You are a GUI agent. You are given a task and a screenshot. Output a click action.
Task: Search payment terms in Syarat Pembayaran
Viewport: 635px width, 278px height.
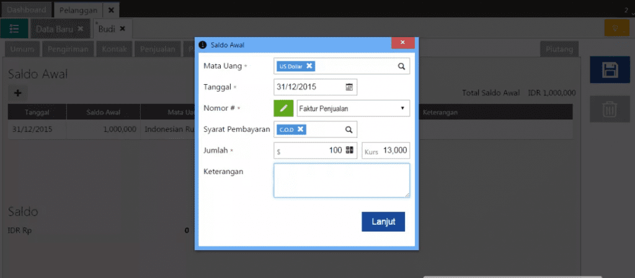pyautogui.click(x=349, y=129)
